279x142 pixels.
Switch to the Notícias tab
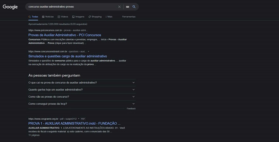pos(48,17)
